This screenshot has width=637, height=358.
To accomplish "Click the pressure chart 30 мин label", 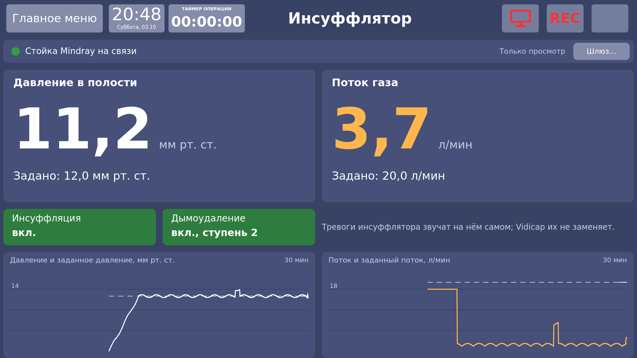I will pos(296,260).
